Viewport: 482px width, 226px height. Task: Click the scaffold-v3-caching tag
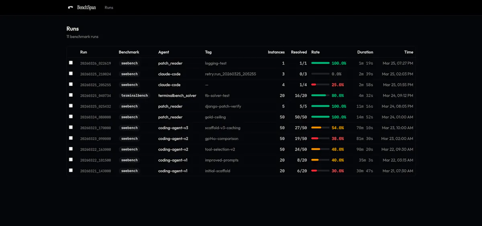tap(223, 128)
